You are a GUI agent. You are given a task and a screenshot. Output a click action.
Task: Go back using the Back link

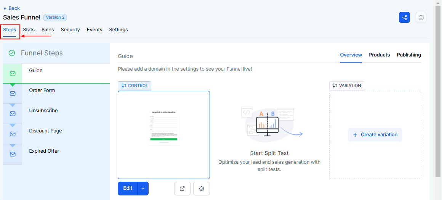pos(11,8)
